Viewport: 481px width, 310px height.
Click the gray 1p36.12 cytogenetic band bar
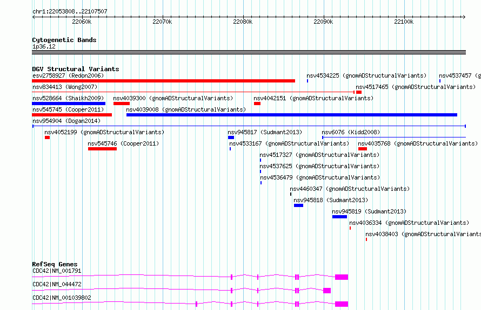pyautogui.click(x=249, y=52)
